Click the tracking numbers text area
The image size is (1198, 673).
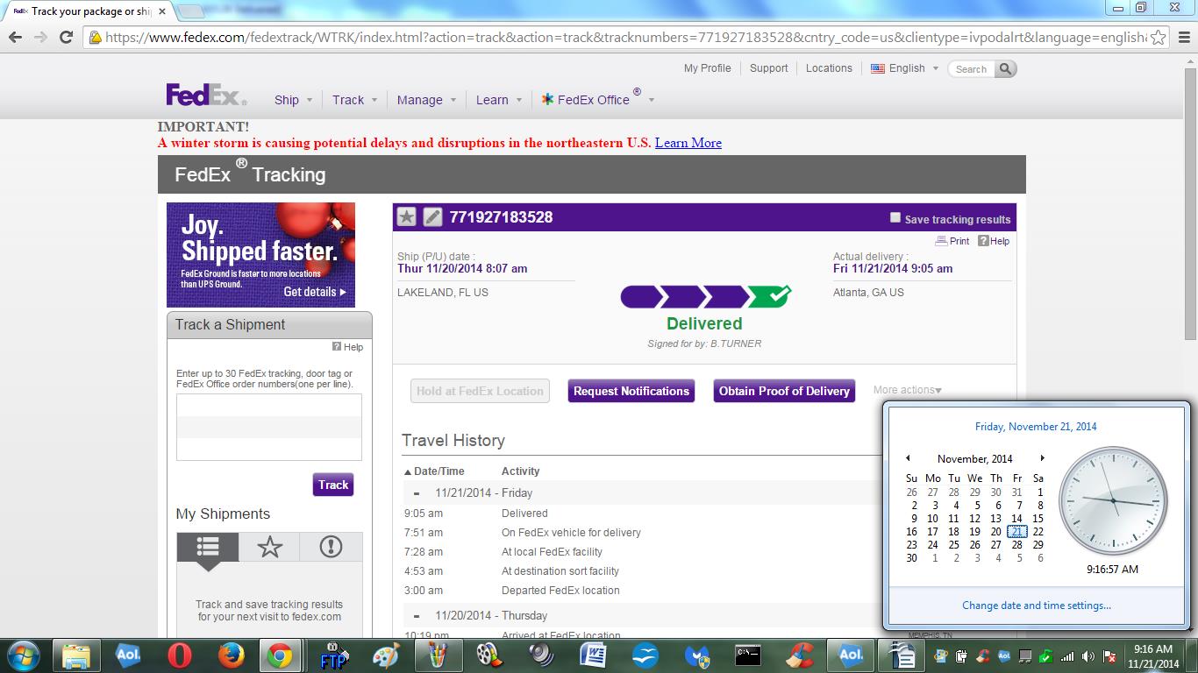click(x=269, y=427)
